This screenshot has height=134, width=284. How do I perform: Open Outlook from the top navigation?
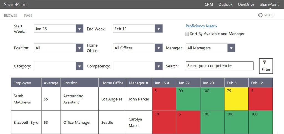225,4
